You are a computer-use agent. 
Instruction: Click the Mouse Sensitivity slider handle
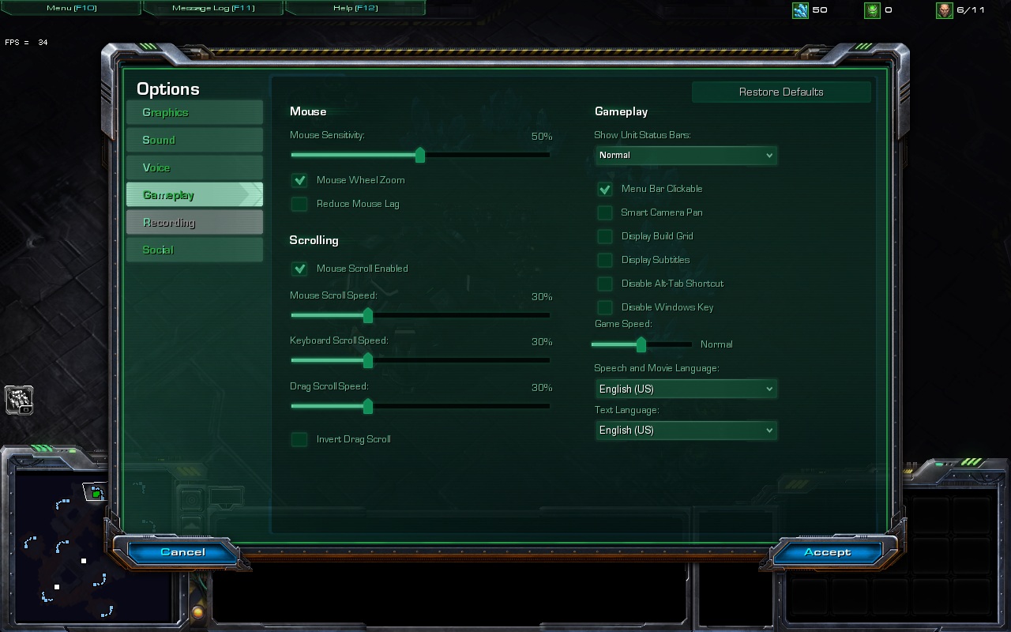click(420, 155)
